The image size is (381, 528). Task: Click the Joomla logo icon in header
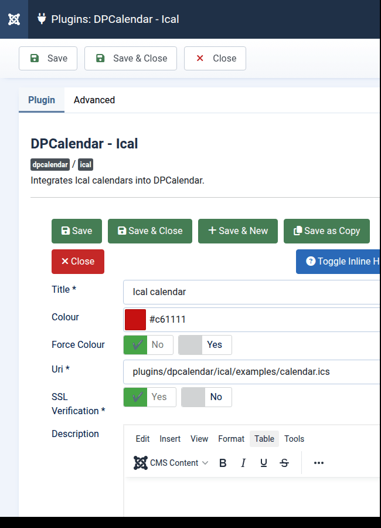14,19
